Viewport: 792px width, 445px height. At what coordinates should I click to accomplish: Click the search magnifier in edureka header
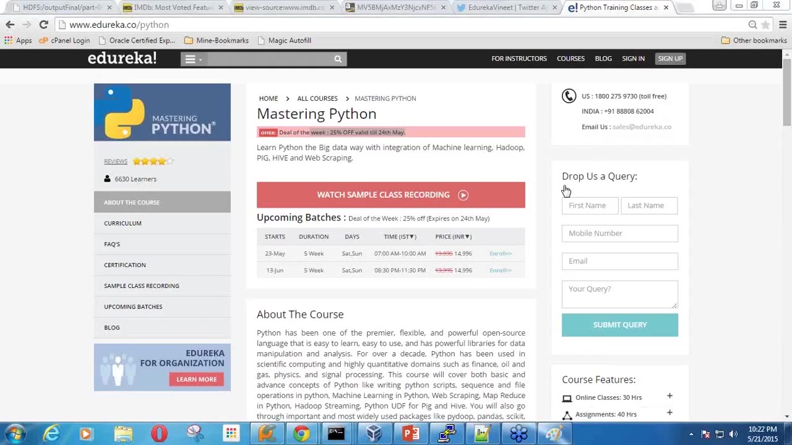338,59
